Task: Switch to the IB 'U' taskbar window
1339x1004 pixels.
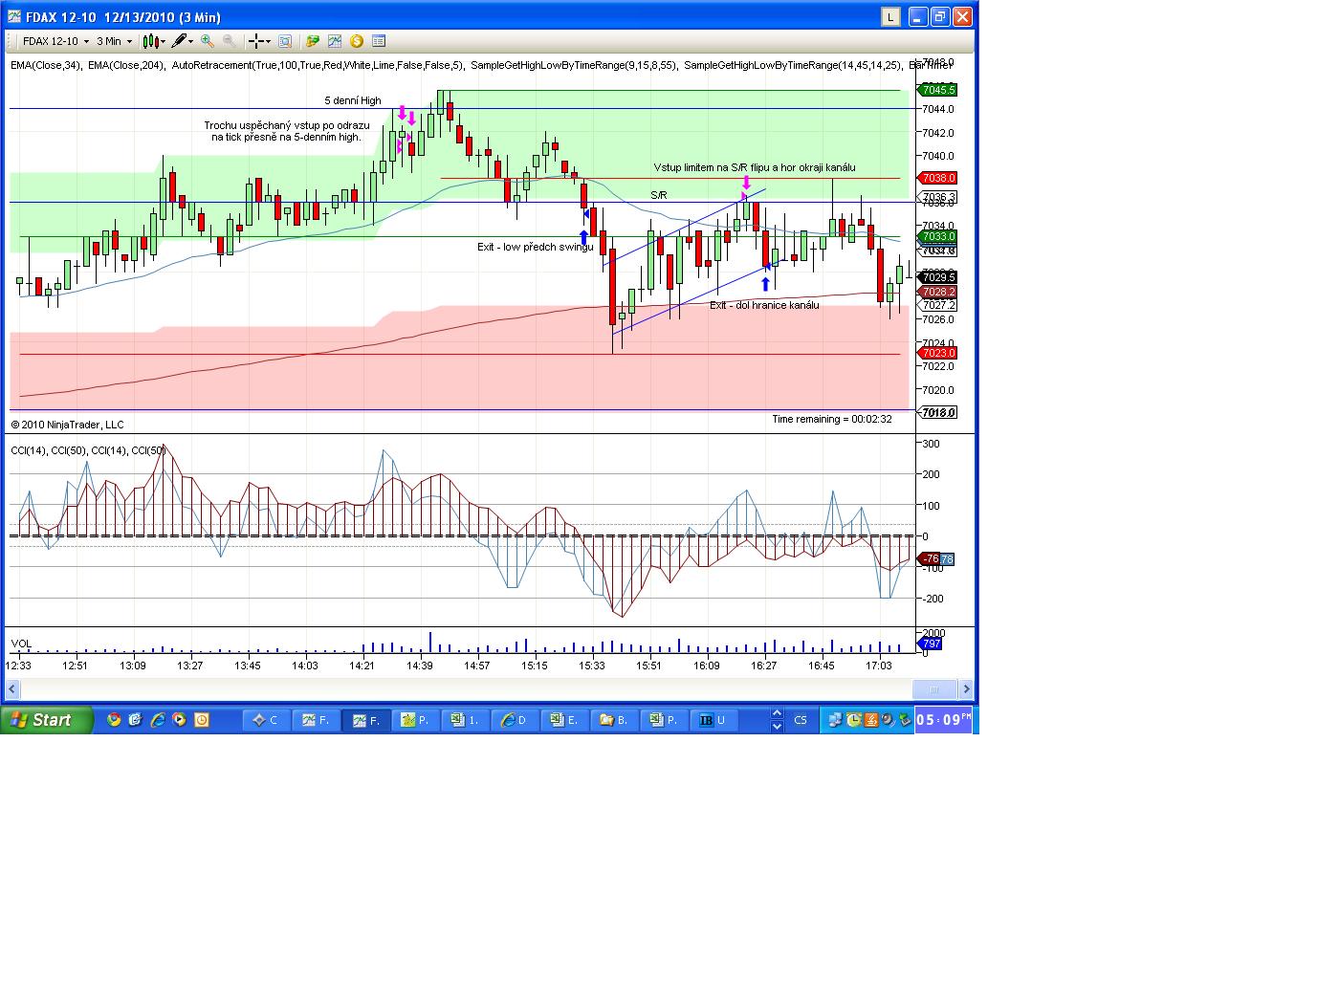Action: [x=715, y=720]
